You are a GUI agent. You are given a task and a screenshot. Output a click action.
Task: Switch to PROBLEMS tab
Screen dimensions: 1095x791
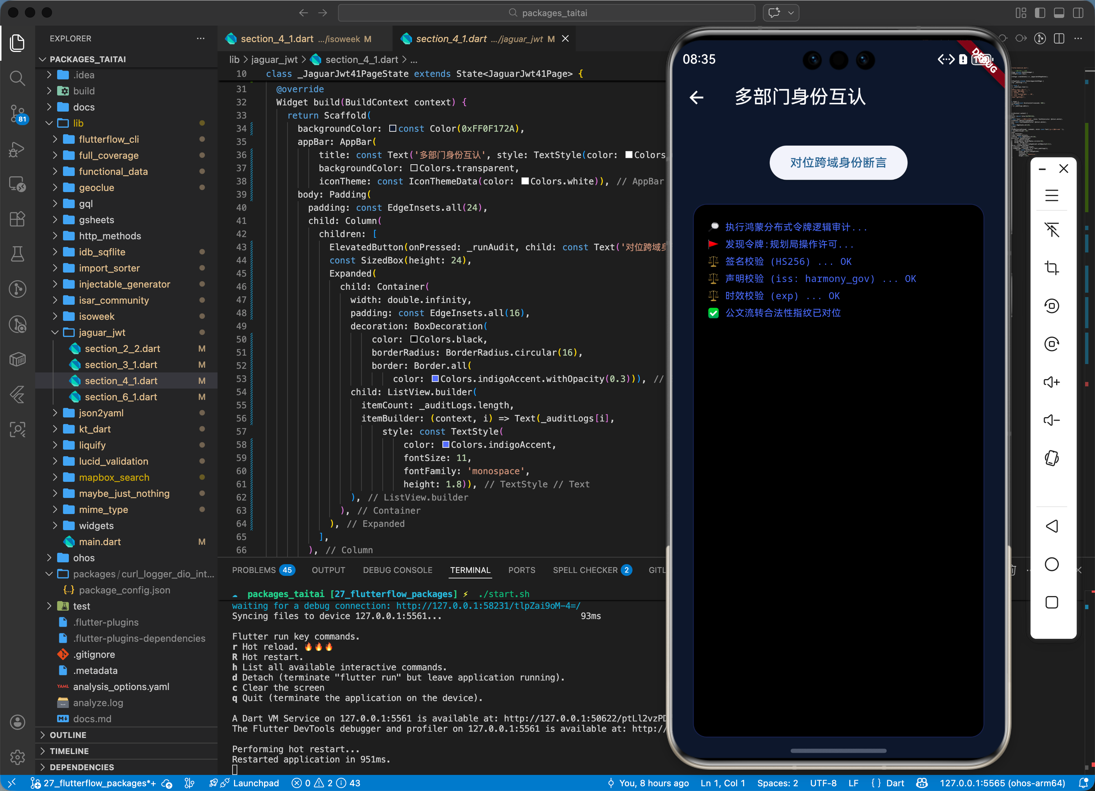[x=253, y=570]
